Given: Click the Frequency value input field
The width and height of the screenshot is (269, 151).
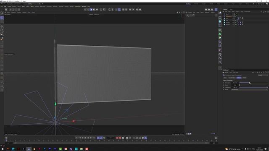Looking at the screenshot, I should click(235, 87).
